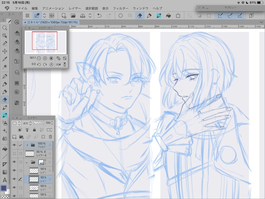Open the ウィンドウ menu

(x=140, y=8)
